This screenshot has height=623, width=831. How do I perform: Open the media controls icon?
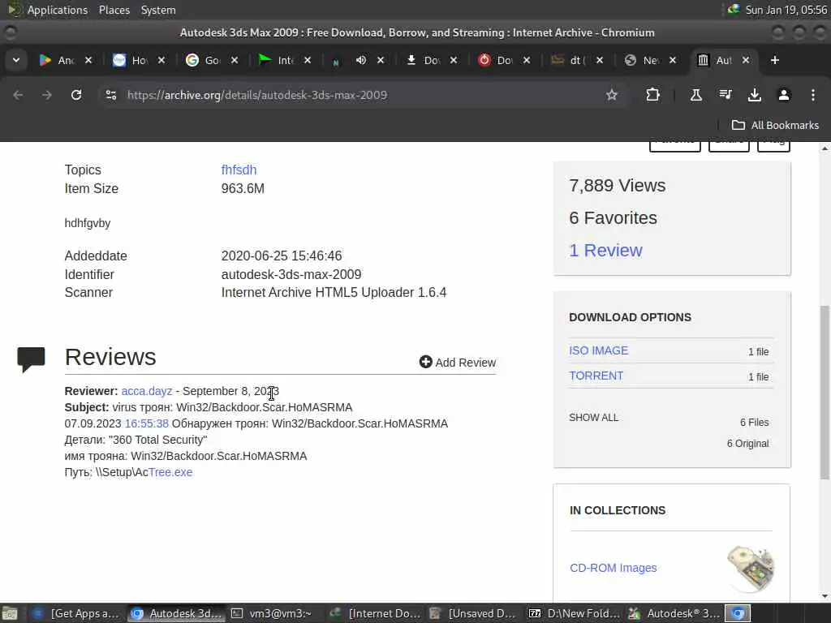tap(726, 95)
